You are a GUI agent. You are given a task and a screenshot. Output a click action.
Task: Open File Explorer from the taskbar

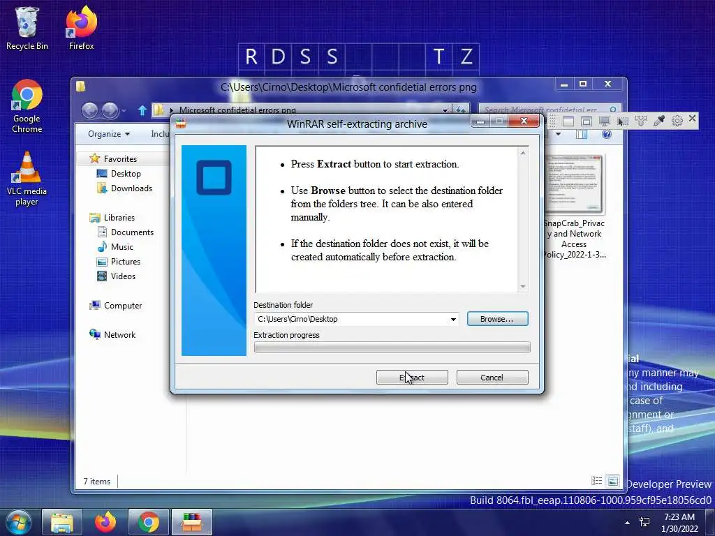click(62, 522)
